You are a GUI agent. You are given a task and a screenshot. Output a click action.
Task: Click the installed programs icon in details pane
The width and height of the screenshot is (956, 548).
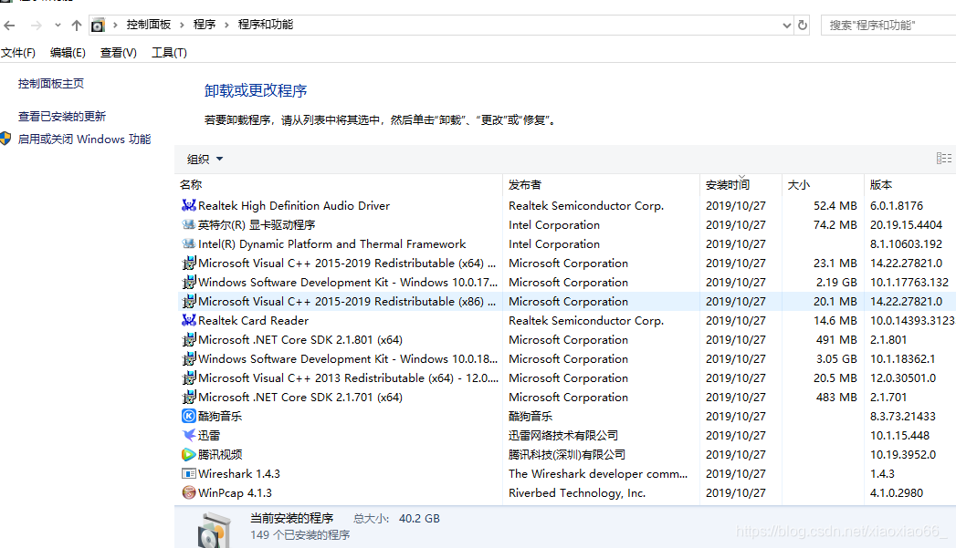(214, 531)
